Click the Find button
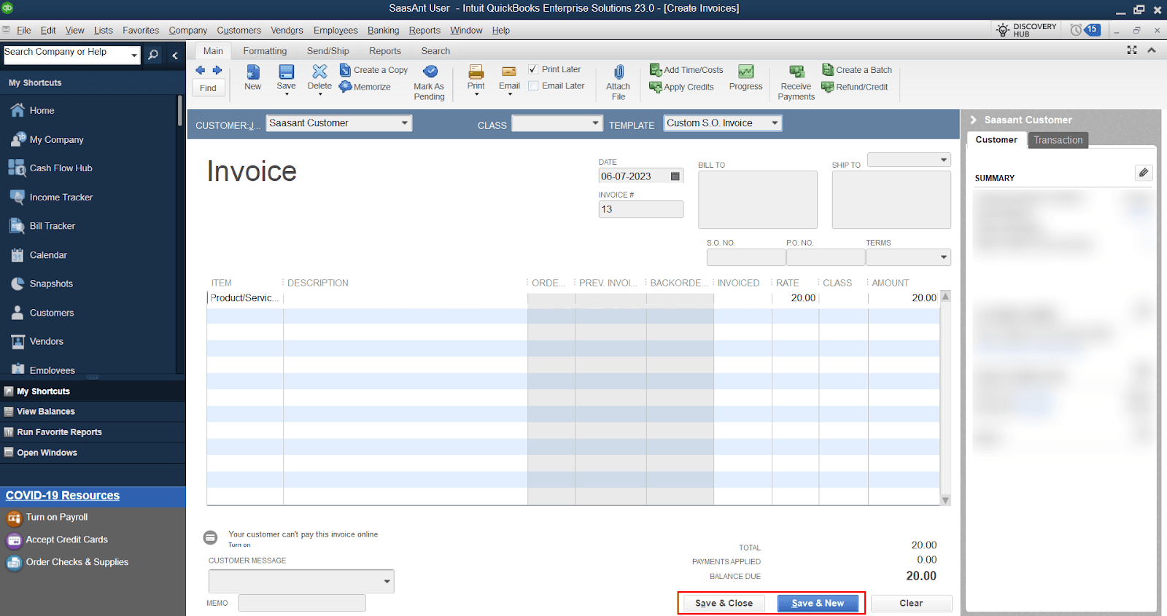 pos(209,88)
